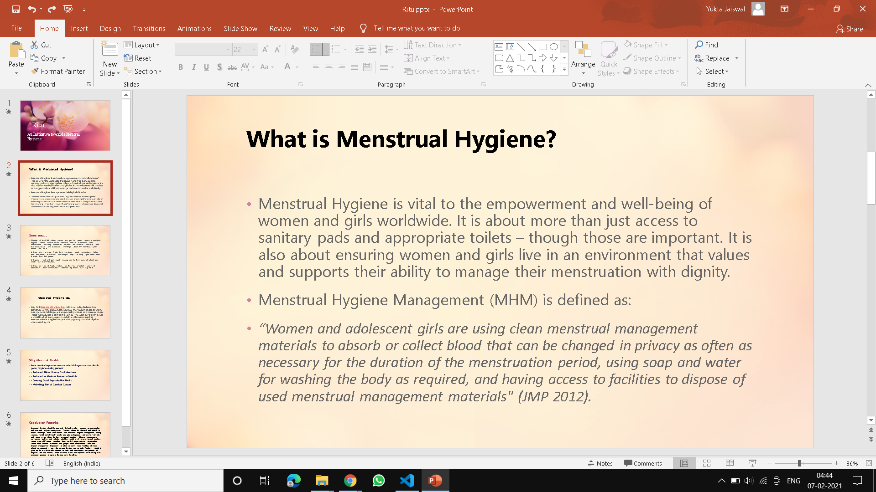Viewport: 876px width, 492px height.
Task: Start slide show from status bar icon
Action: (x=752, y=463)
